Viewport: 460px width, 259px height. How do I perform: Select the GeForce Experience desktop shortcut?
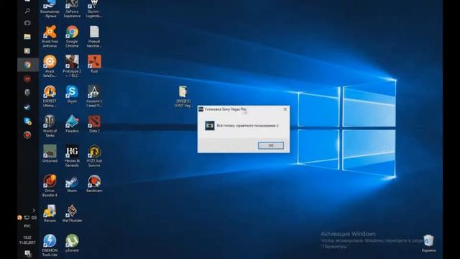click(72, 9)
